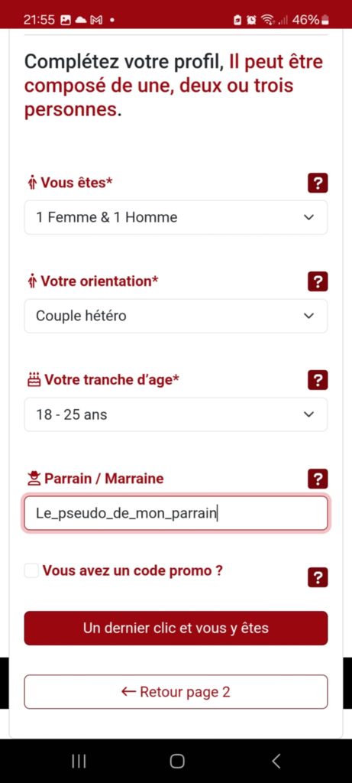The image size is (352, 783).
Task: Click the Vous avez un code promo label
Action: (132, 570)
